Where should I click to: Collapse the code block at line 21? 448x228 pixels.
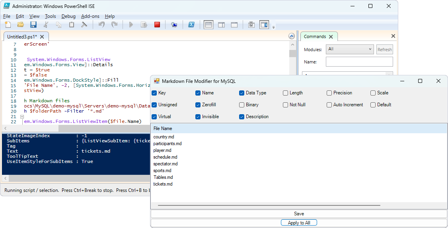(x=22, y=117)
